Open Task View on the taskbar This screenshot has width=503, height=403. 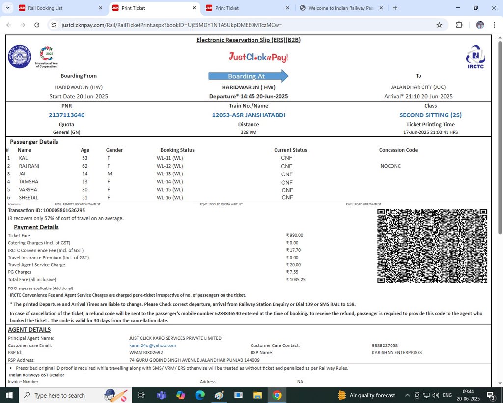pyautogui.click(x=141, y=395)
